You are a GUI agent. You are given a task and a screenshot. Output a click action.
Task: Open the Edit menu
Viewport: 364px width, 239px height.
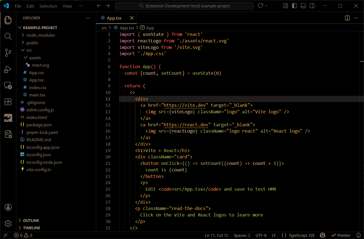point(30,6)
